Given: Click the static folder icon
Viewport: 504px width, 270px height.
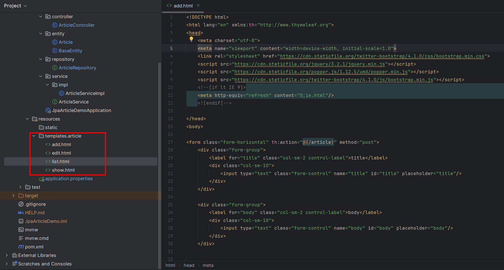Looking at the screenshot, I should pyautogui.click(x=41, y=127).
